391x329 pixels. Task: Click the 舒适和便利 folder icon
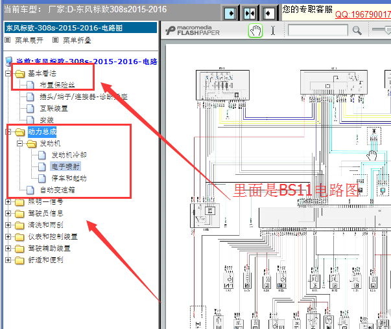pos(19,260)
